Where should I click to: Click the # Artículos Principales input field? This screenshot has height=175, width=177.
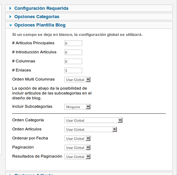coord(73,43)
